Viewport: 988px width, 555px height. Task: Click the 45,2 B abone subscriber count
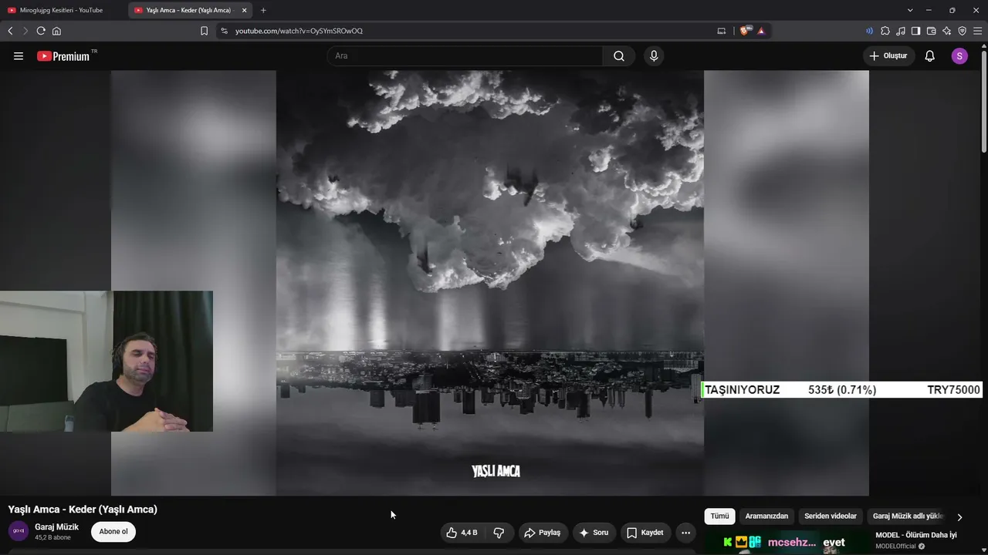point(52,537)
